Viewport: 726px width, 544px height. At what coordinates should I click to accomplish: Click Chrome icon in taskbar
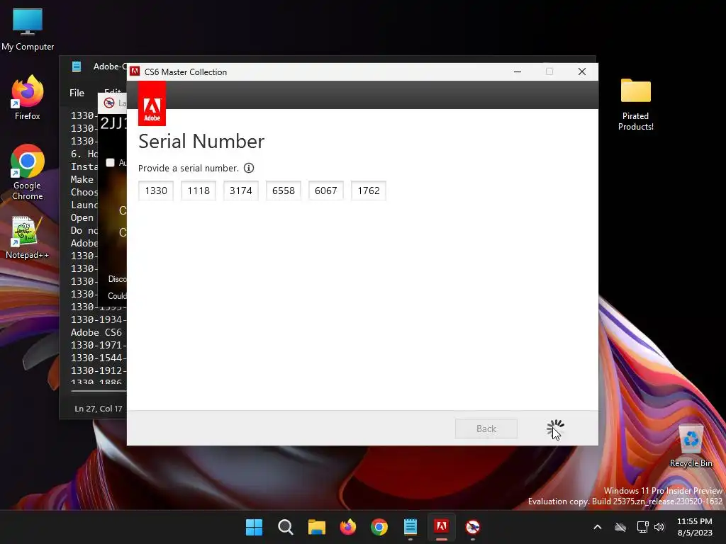(x=379, y=527)
